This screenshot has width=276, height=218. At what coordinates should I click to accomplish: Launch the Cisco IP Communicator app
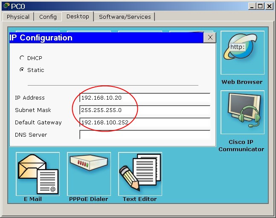[242, 112]
